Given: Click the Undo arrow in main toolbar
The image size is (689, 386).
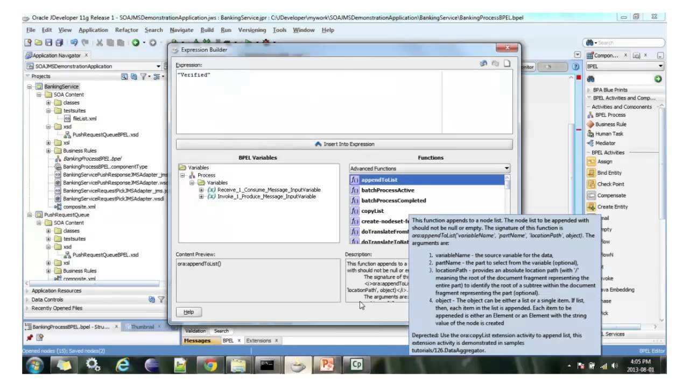Looking at the screenshot, I should [74, 42].
